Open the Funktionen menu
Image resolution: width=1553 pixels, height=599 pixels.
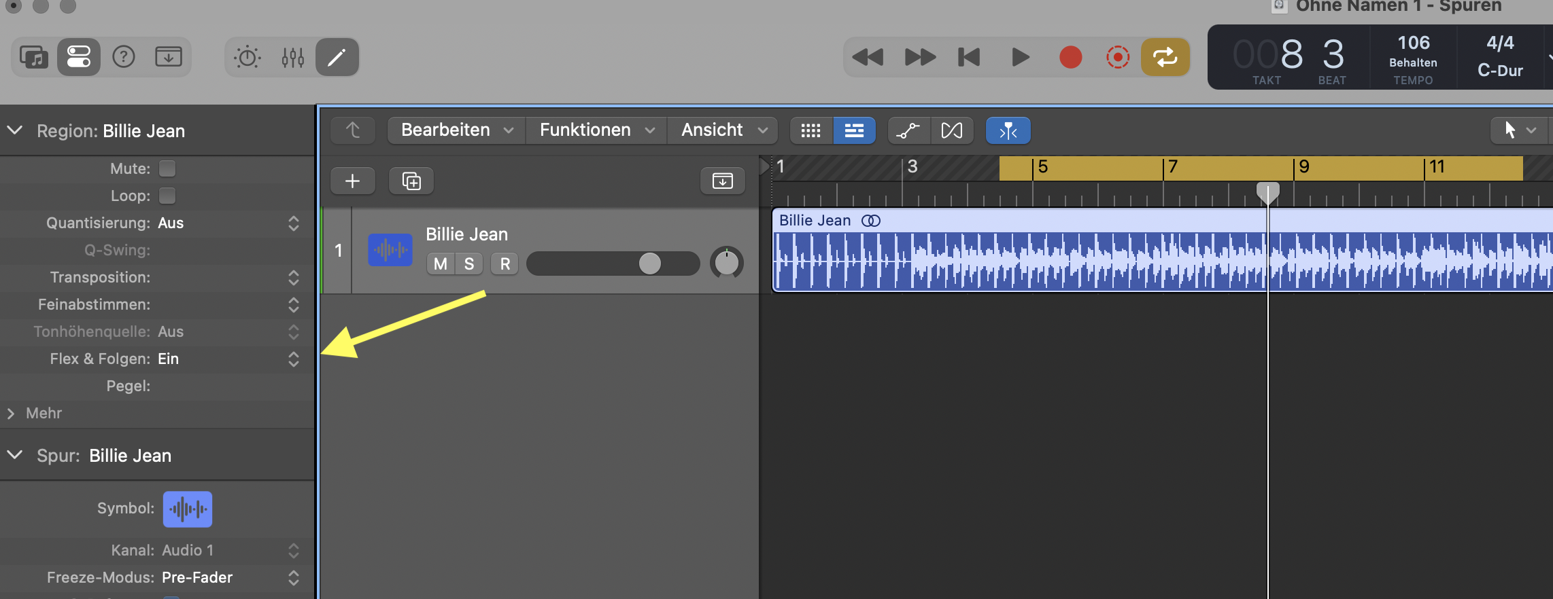coord(596,130)
